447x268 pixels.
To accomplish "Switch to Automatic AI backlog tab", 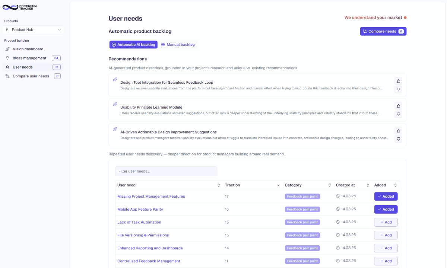I will pyautogui.click(x=133, y=45).
